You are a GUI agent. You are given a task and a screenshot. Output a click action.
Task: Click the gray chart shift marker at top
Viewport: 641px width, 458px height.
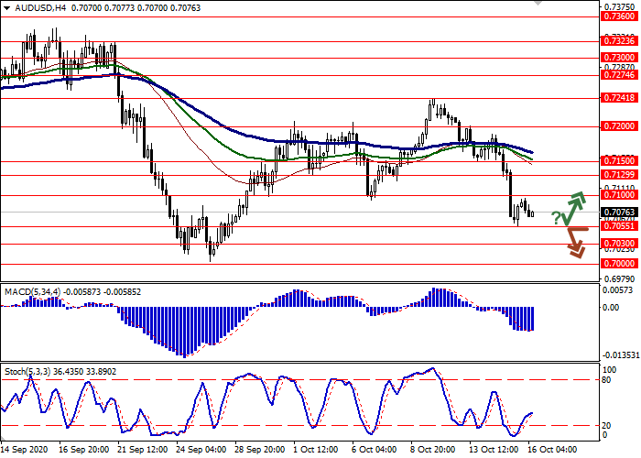(538, 3)
